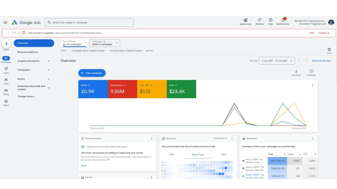The height and width of the screenshot is (189, 337).
Task: Open Campaigns in the left rail
Action: [x=6, y=59]
